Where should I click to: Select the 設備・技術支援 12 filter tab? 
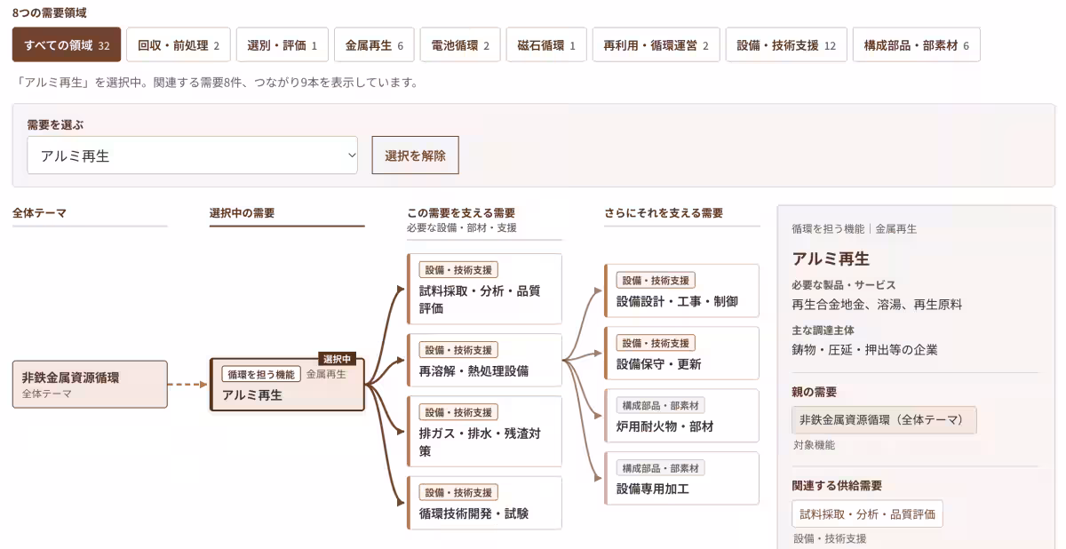click(786, 44)
